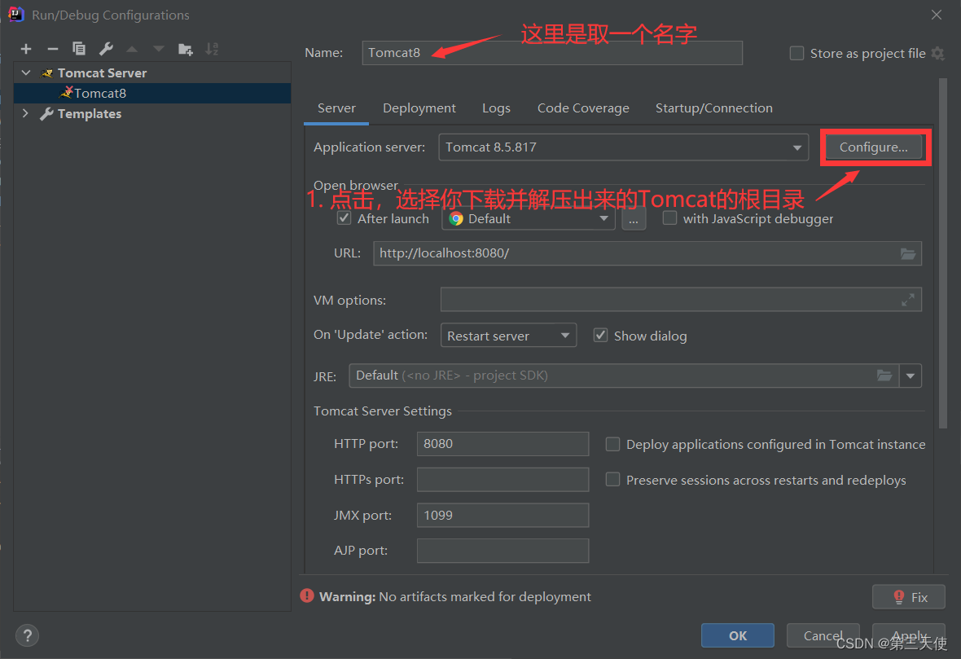Switch to the Deployment tab
Screen dimensions: 961x659
tap(419, 108)
